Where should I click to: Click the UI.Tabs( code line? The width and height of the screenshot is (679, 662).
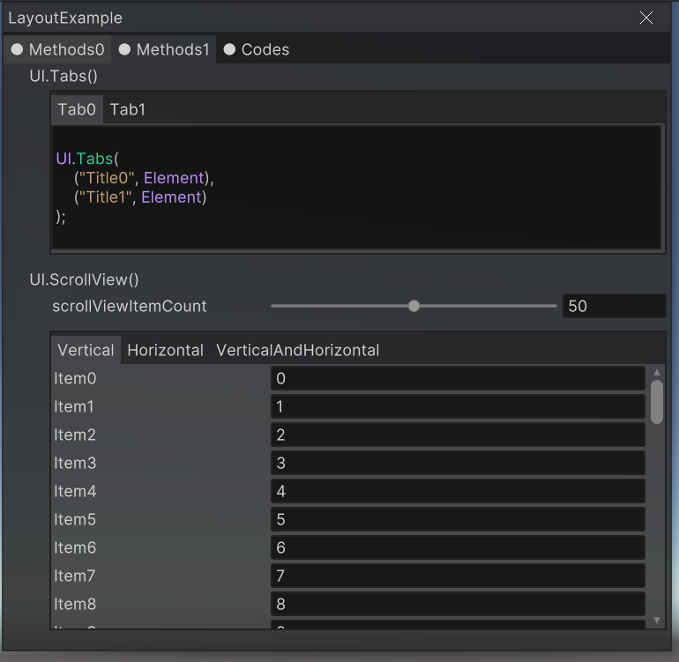87,159
